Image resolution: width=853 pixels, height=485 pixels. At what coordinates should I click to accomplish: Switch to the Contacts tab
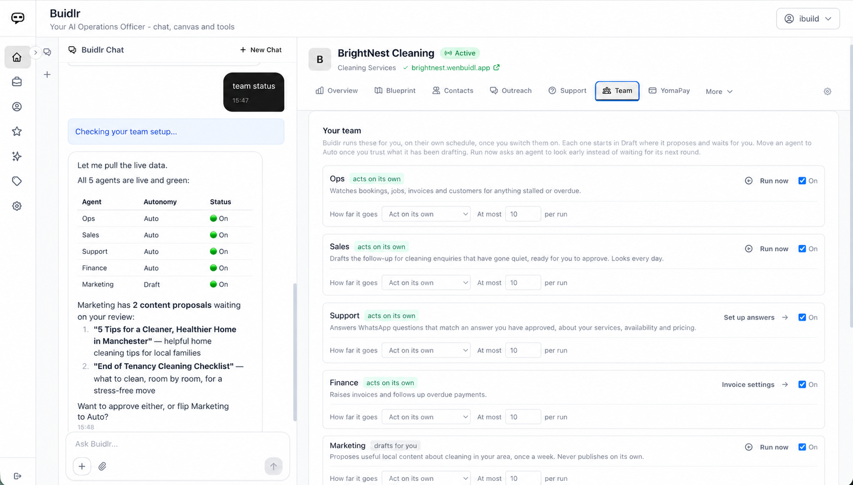(x=452, y=91)
